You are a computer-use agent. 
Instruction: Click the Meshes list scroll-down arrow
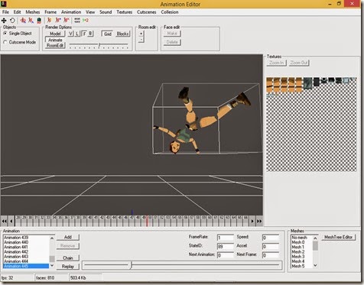click(315, 265)
